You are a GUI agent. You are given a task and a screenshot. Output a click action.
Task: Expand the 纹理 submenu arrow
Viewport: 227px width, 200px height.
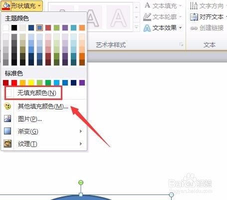81,143
